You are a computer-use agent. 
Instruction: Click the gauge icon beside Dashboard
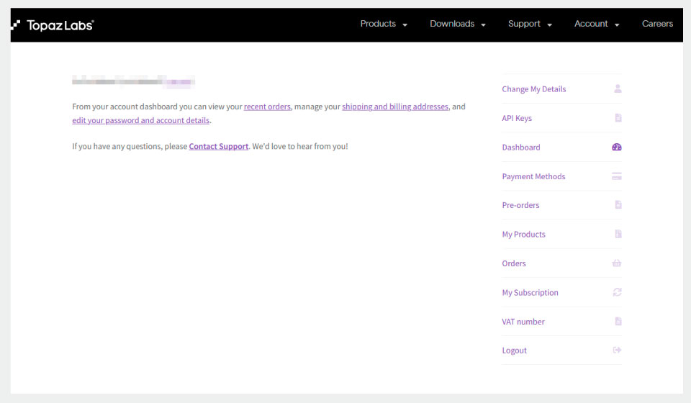616,147
